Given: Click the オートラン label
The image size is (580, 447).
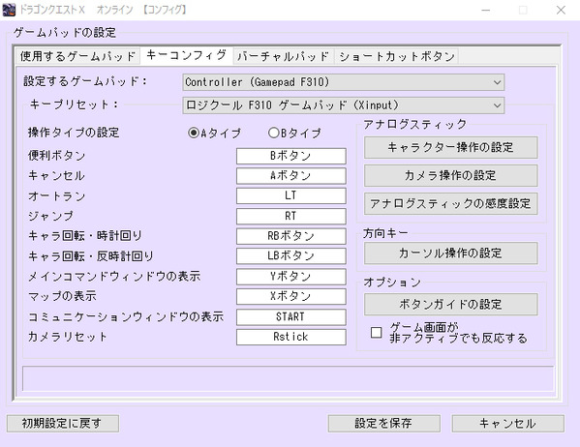Looking at the screenshot, I should (x=56, y=196).
